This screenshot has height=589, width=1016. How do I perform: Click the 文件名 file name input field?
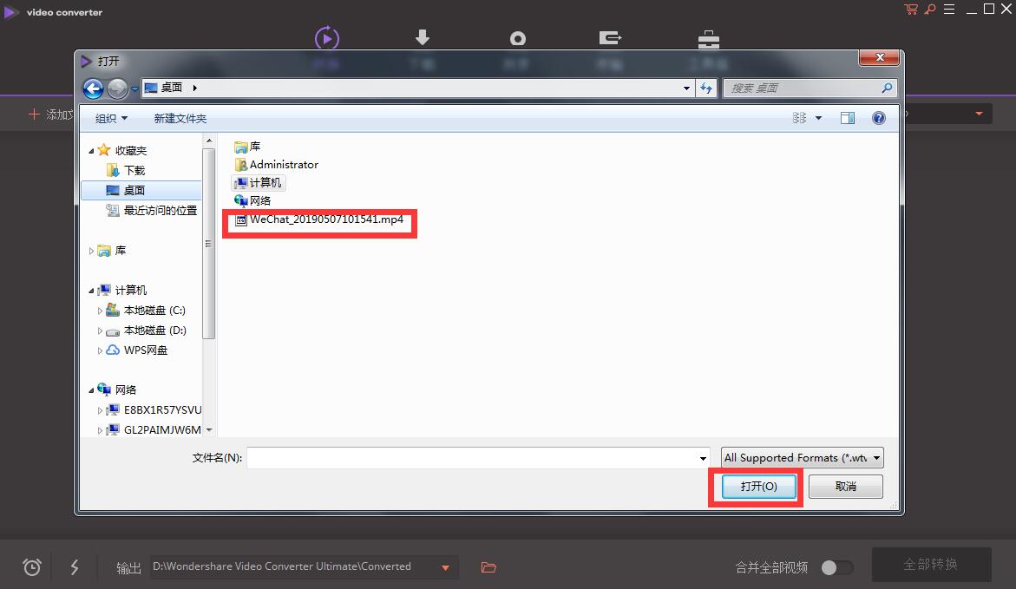tap(477, 458)
